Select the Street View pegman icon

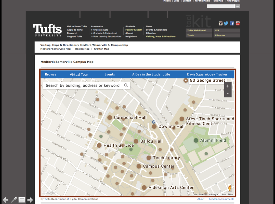coord(230,188)
